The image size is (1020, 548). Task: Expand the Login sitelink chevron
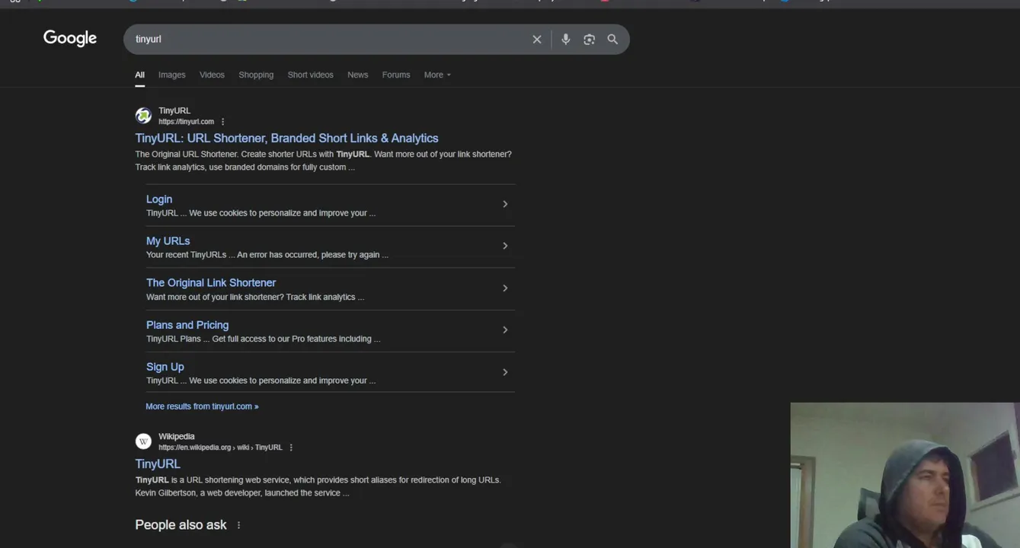pos(505,204)
